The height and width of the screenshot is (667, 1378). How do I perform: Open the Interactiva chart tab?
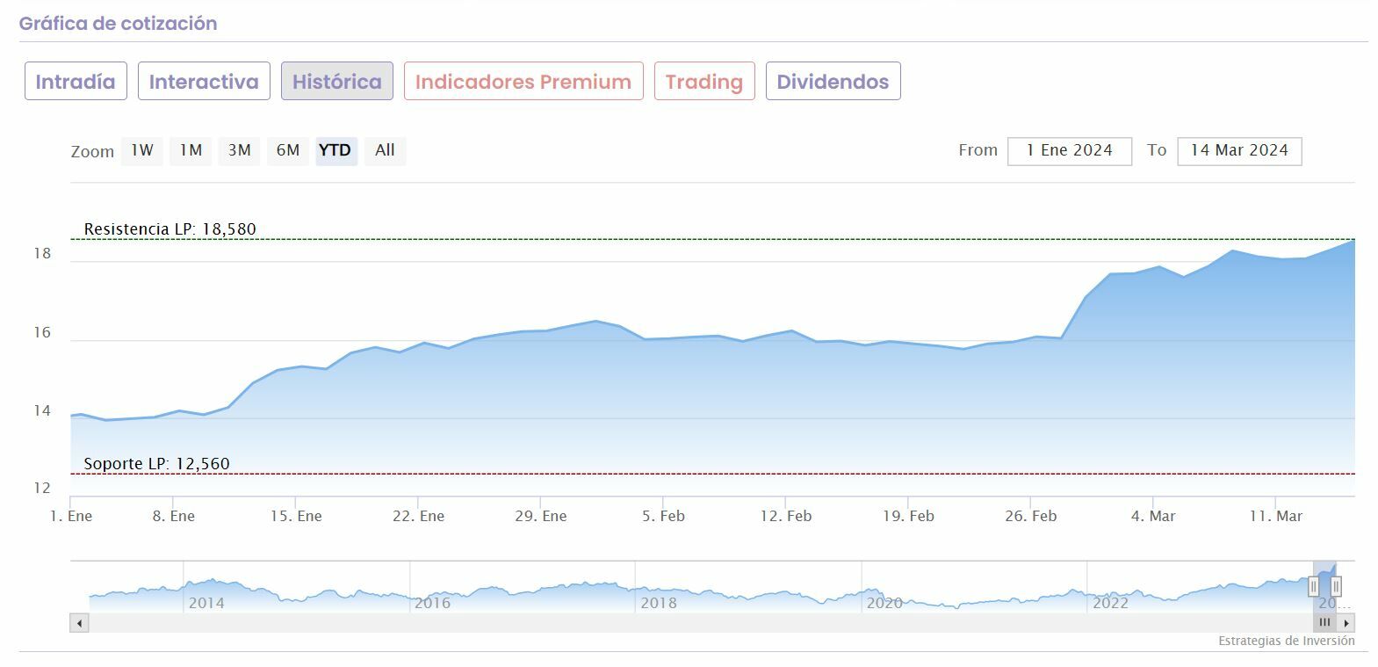pos(204,82)
